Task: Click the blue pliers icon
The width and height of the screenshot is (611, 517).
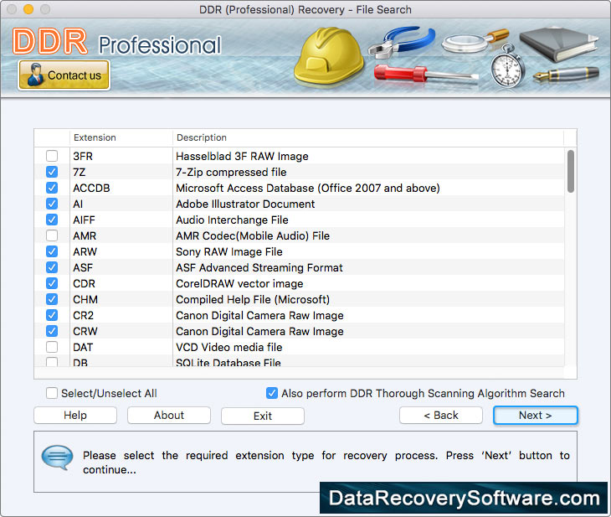Action: point(402,42)
